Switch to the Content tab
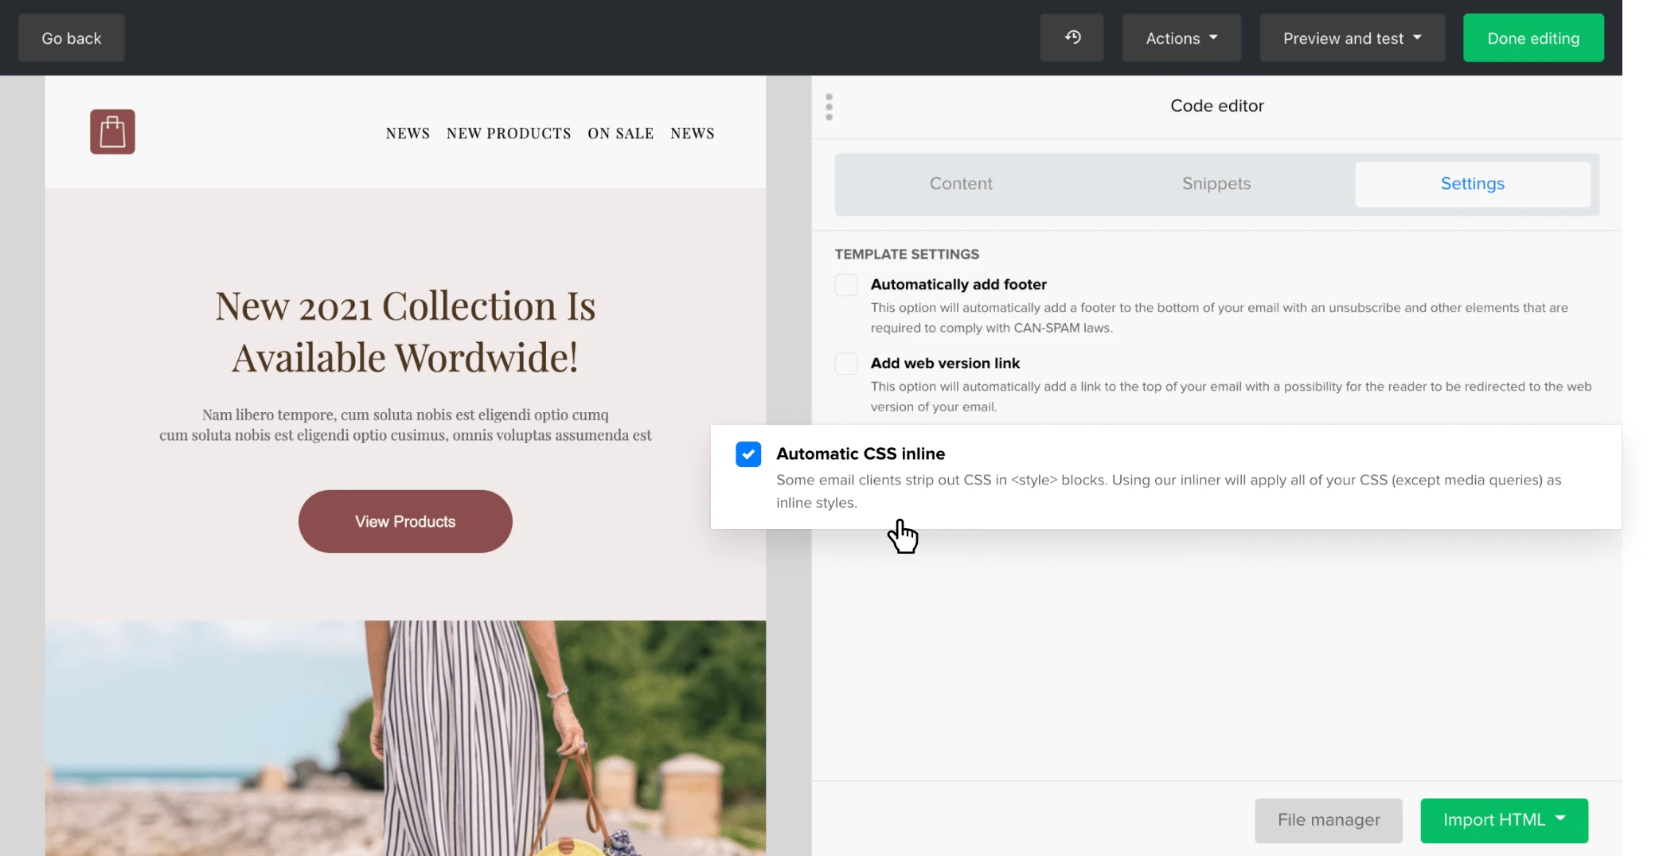The image size is (1659, 856). pyautogui.click(x=961, y=184)
